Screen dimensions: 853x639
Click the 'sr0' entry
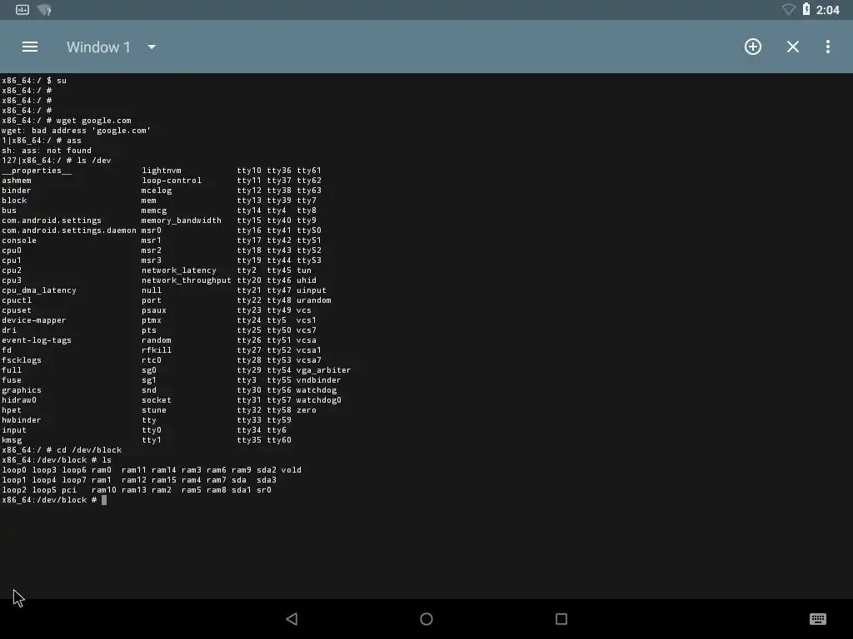[264, 490]
